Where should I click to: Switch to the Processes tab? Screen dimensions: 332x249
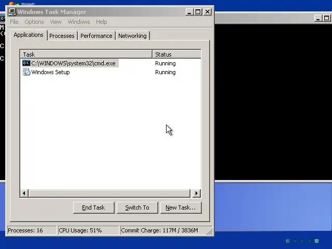point(62,36)
